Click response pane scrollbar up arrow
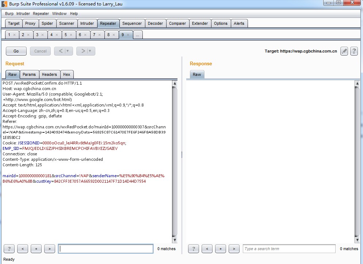Image resolution: width=363 pixels, height=264 pixels. click(357, 83)
